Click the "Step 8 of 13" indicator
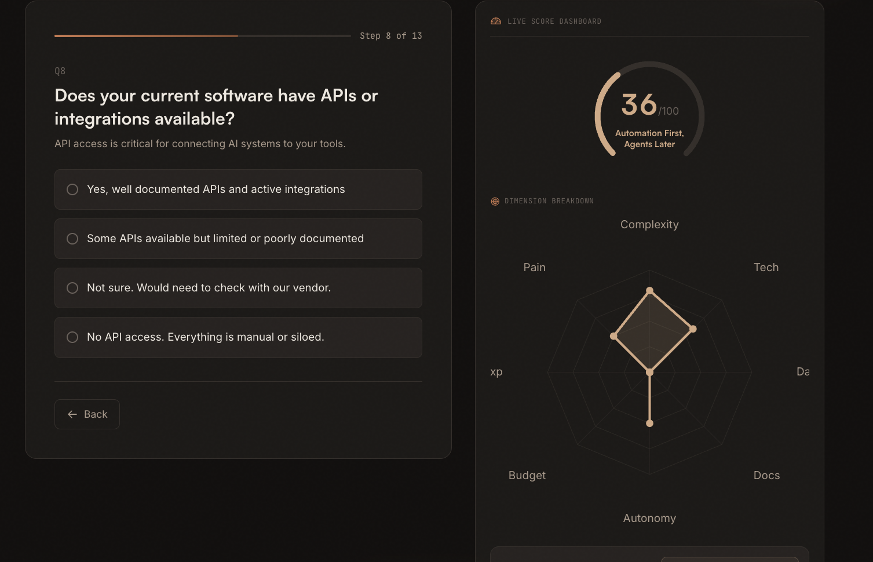 click(x=391, y=35)
